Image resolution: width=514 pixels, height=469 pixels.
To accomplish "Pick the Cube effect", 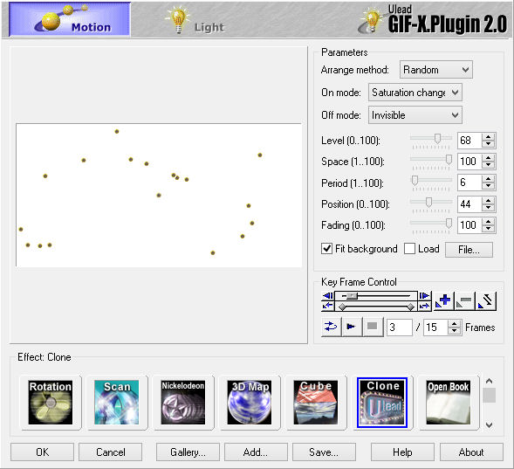I will [x=316, y=403].
